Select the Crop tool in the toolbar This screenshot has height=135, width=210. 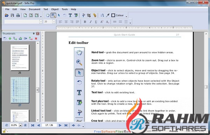click(x=89, y=15)
